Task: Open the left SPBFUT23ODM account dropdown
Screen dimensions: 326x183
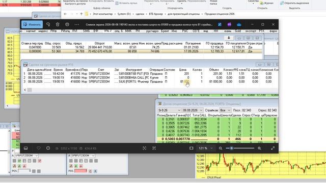Action: point(26,156)
